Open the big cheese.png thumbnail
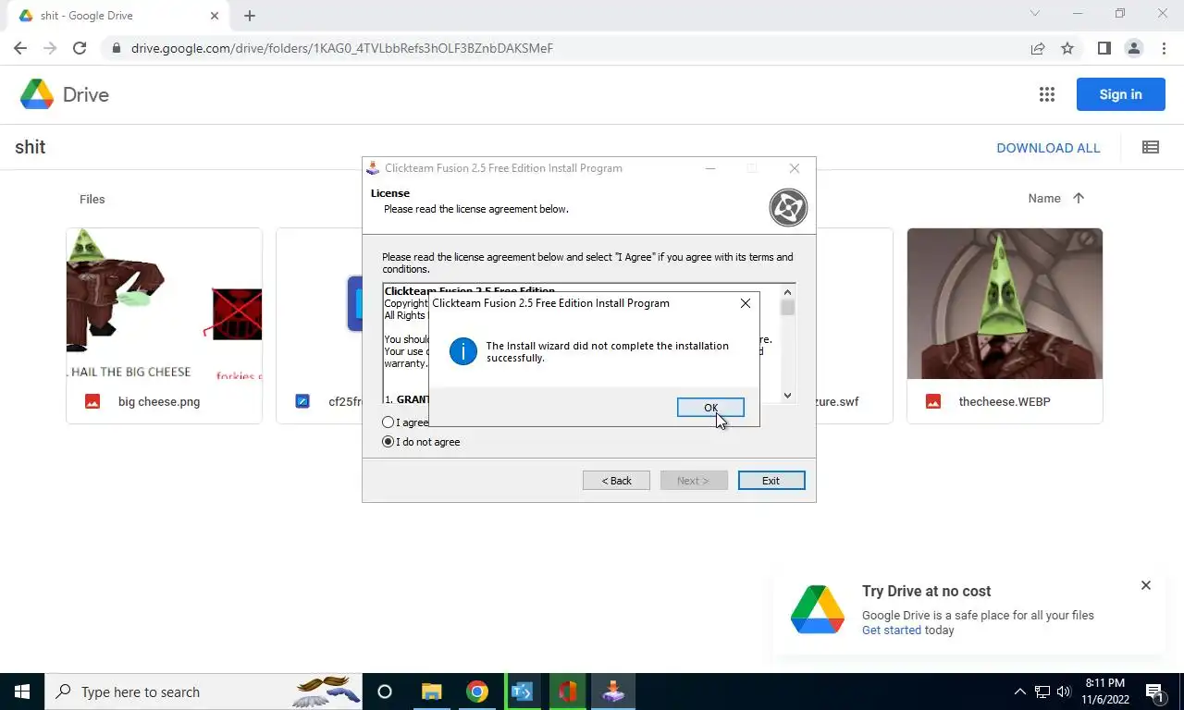Screen dimensions: 1184x710 pyautogui.click(x=164, y=304)
